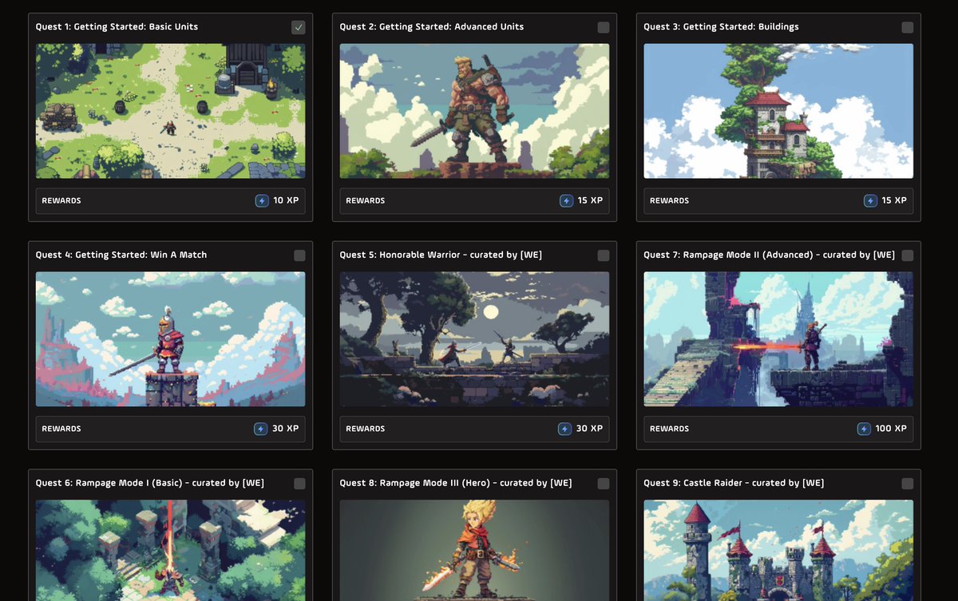
Task: Click the XP lightning icon in Quest 1 rewards
Action: (x=262, y=200)
